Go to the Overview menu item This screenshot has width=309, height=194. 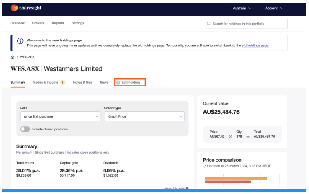tap(18, 23)
